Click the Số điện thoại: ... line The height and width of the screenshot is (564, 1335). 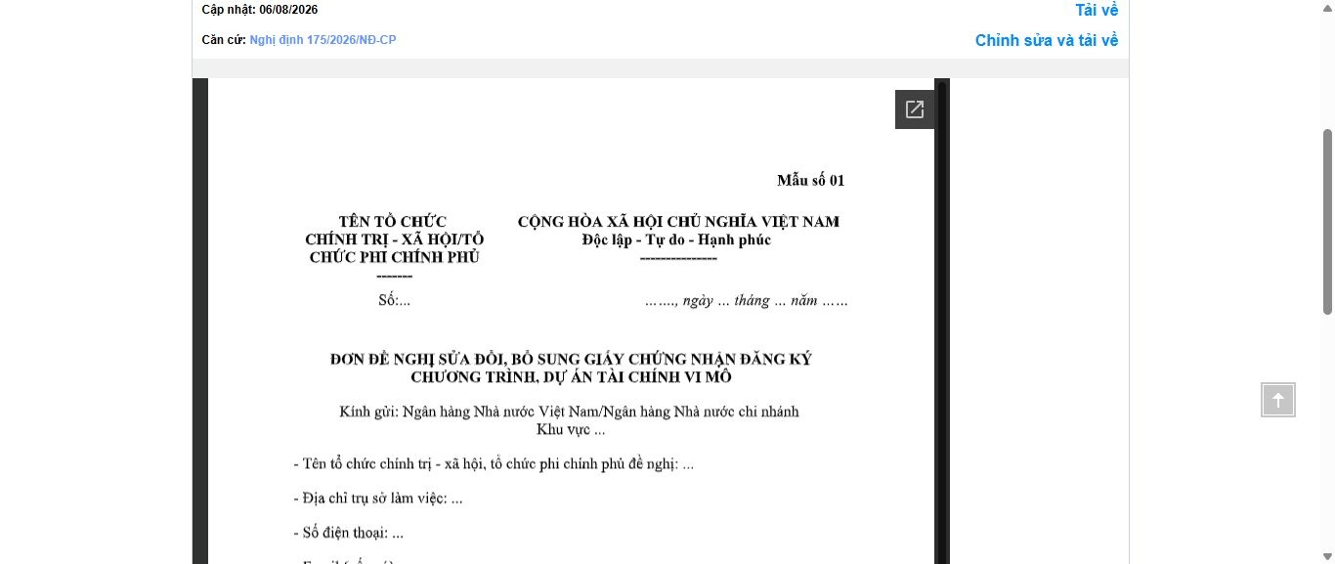coord(348,534)
